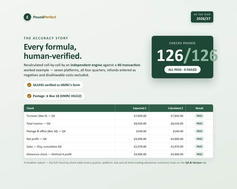Click the calculated £2,970.00 in the Etsy row
Image resolution: width=237 pixels, height=189 pixels.
[177, 147]
